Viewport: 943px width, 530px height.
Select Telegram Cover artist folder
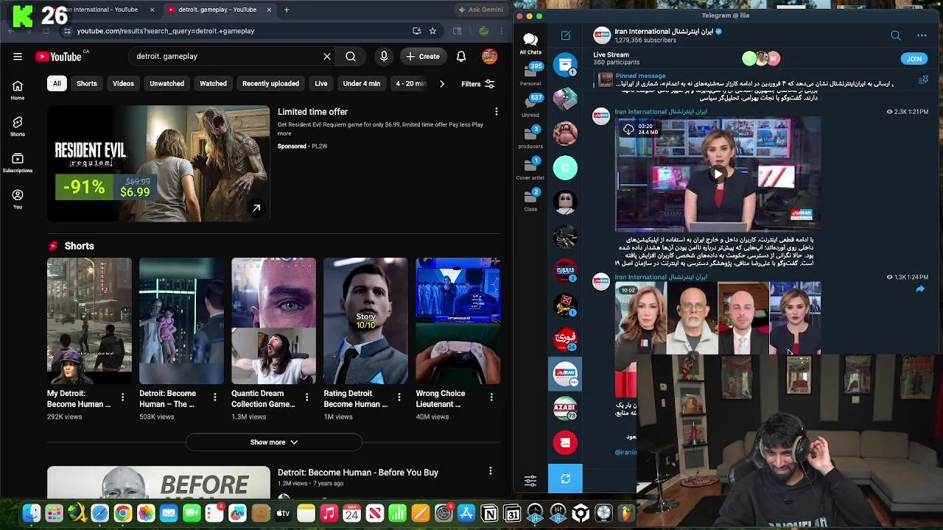coord(530,169)
